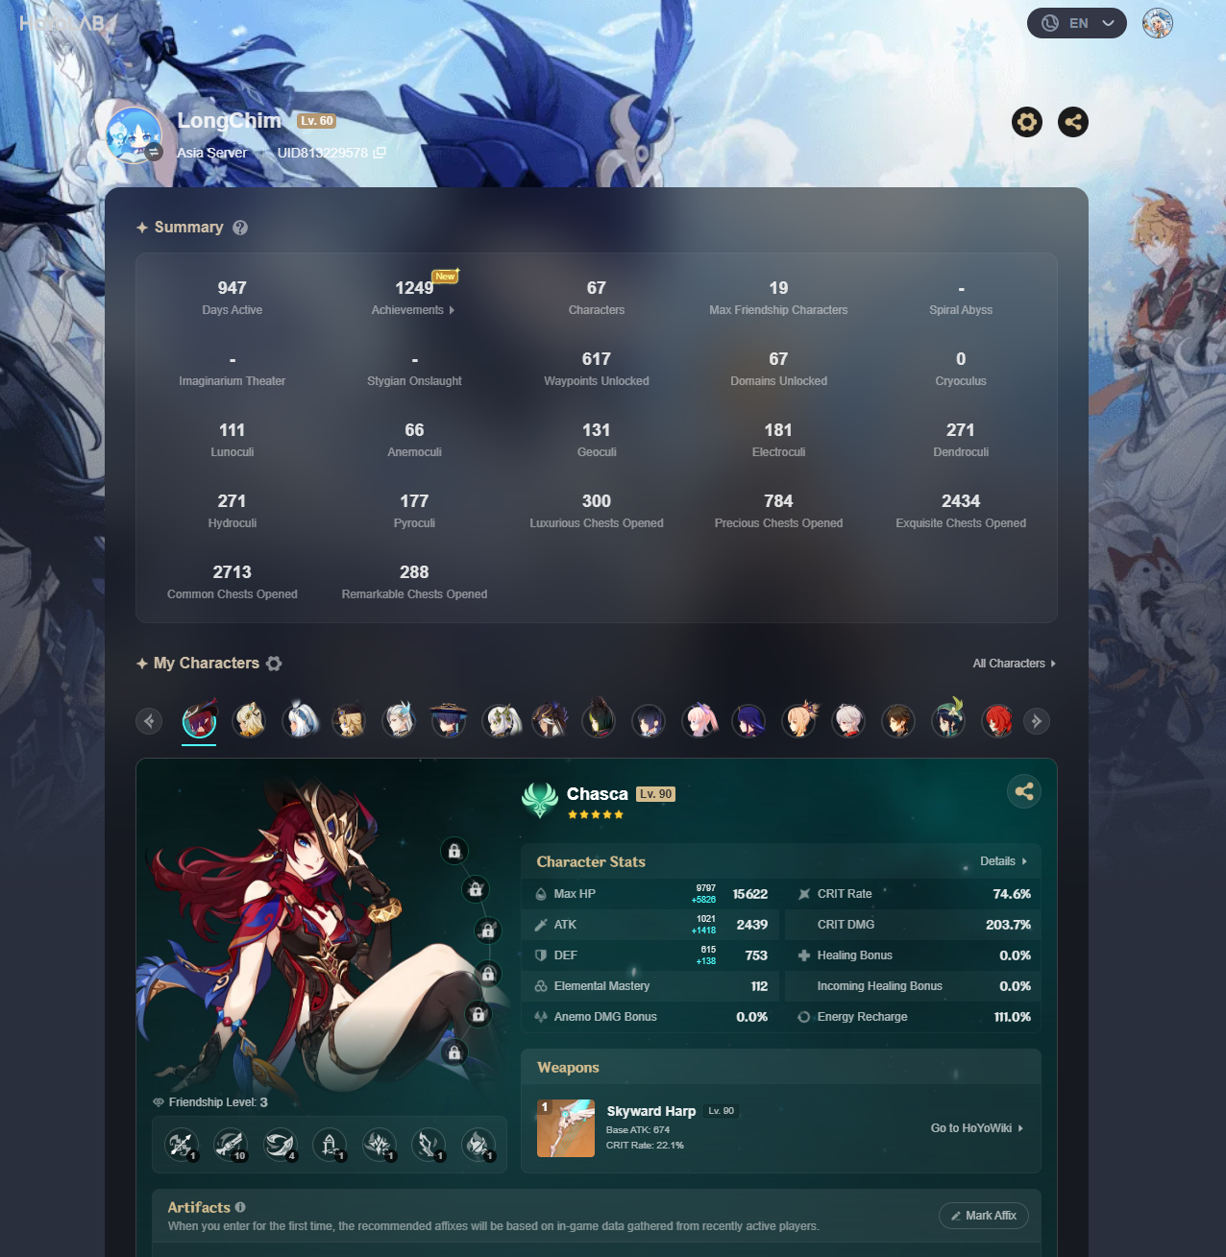Screen dimensions: 1226x1257
Task: Click the 'Stygian Onslaught' summary entry
Action: (x=414, y=369)
